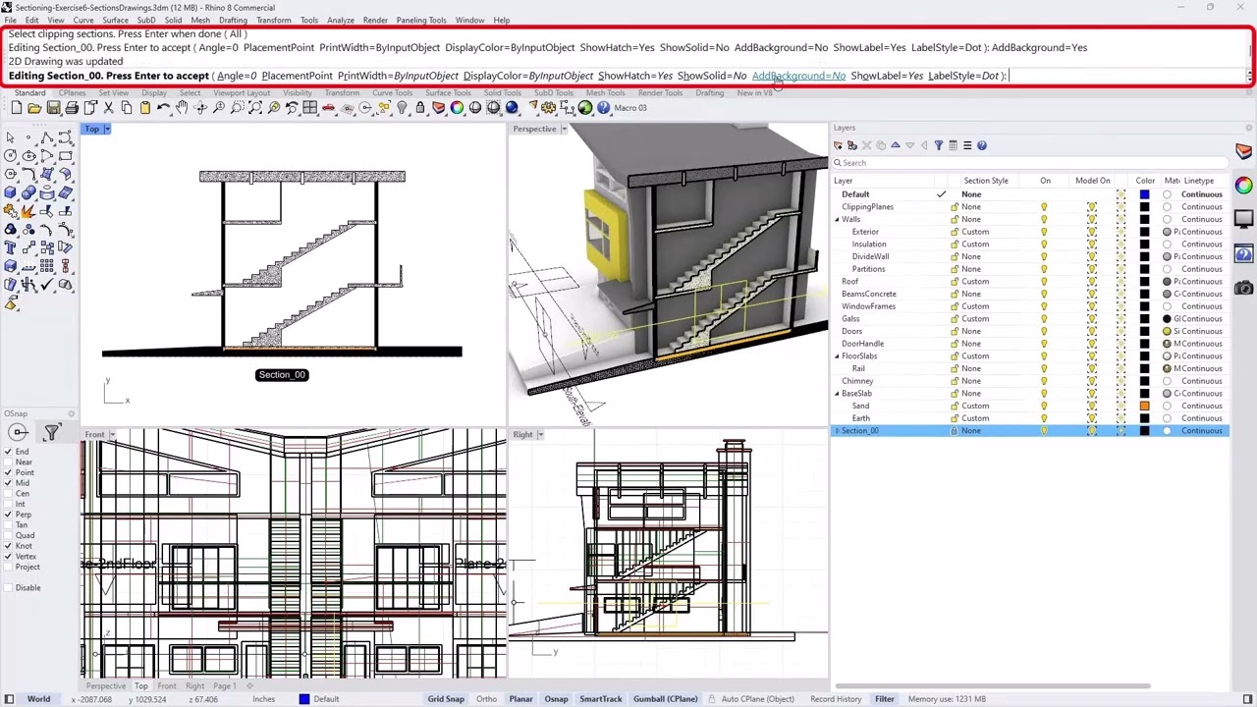Open the Perspective viewport dropdown arrow
Screen dimensions: 1257x707
point(565,129)
